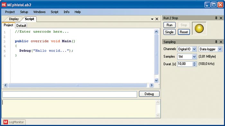Click the Debug button

point(149,94)
